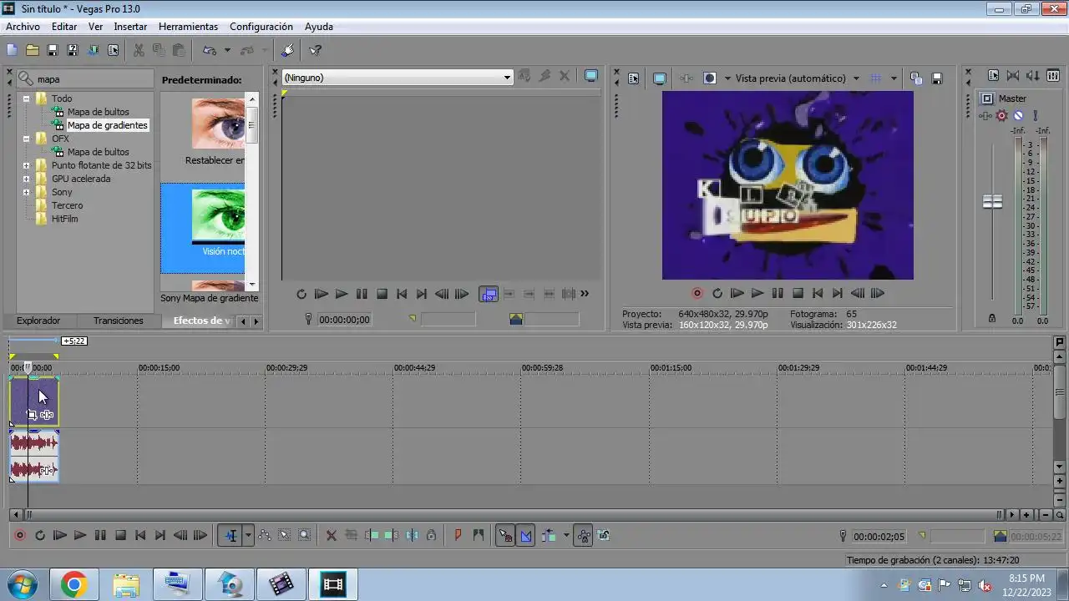Collapse the OFX folder in the effects tree
Viewport: 1069px width, 601px height.
tap(26, 139)
